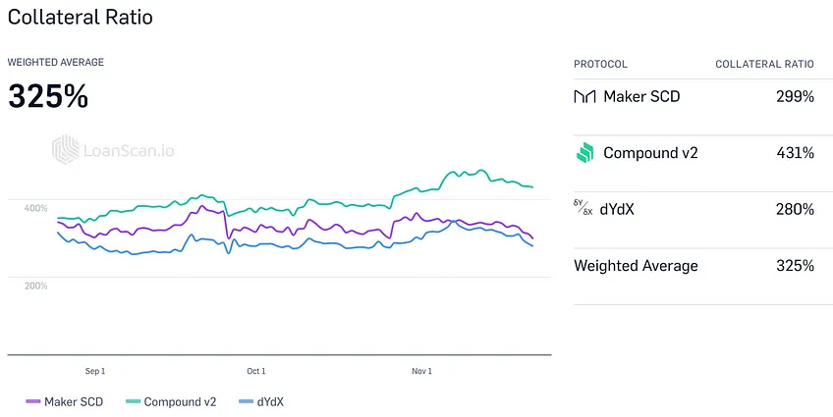Click the green Compound v2 logo icon
833x417 pixels.
coord(584,153)
